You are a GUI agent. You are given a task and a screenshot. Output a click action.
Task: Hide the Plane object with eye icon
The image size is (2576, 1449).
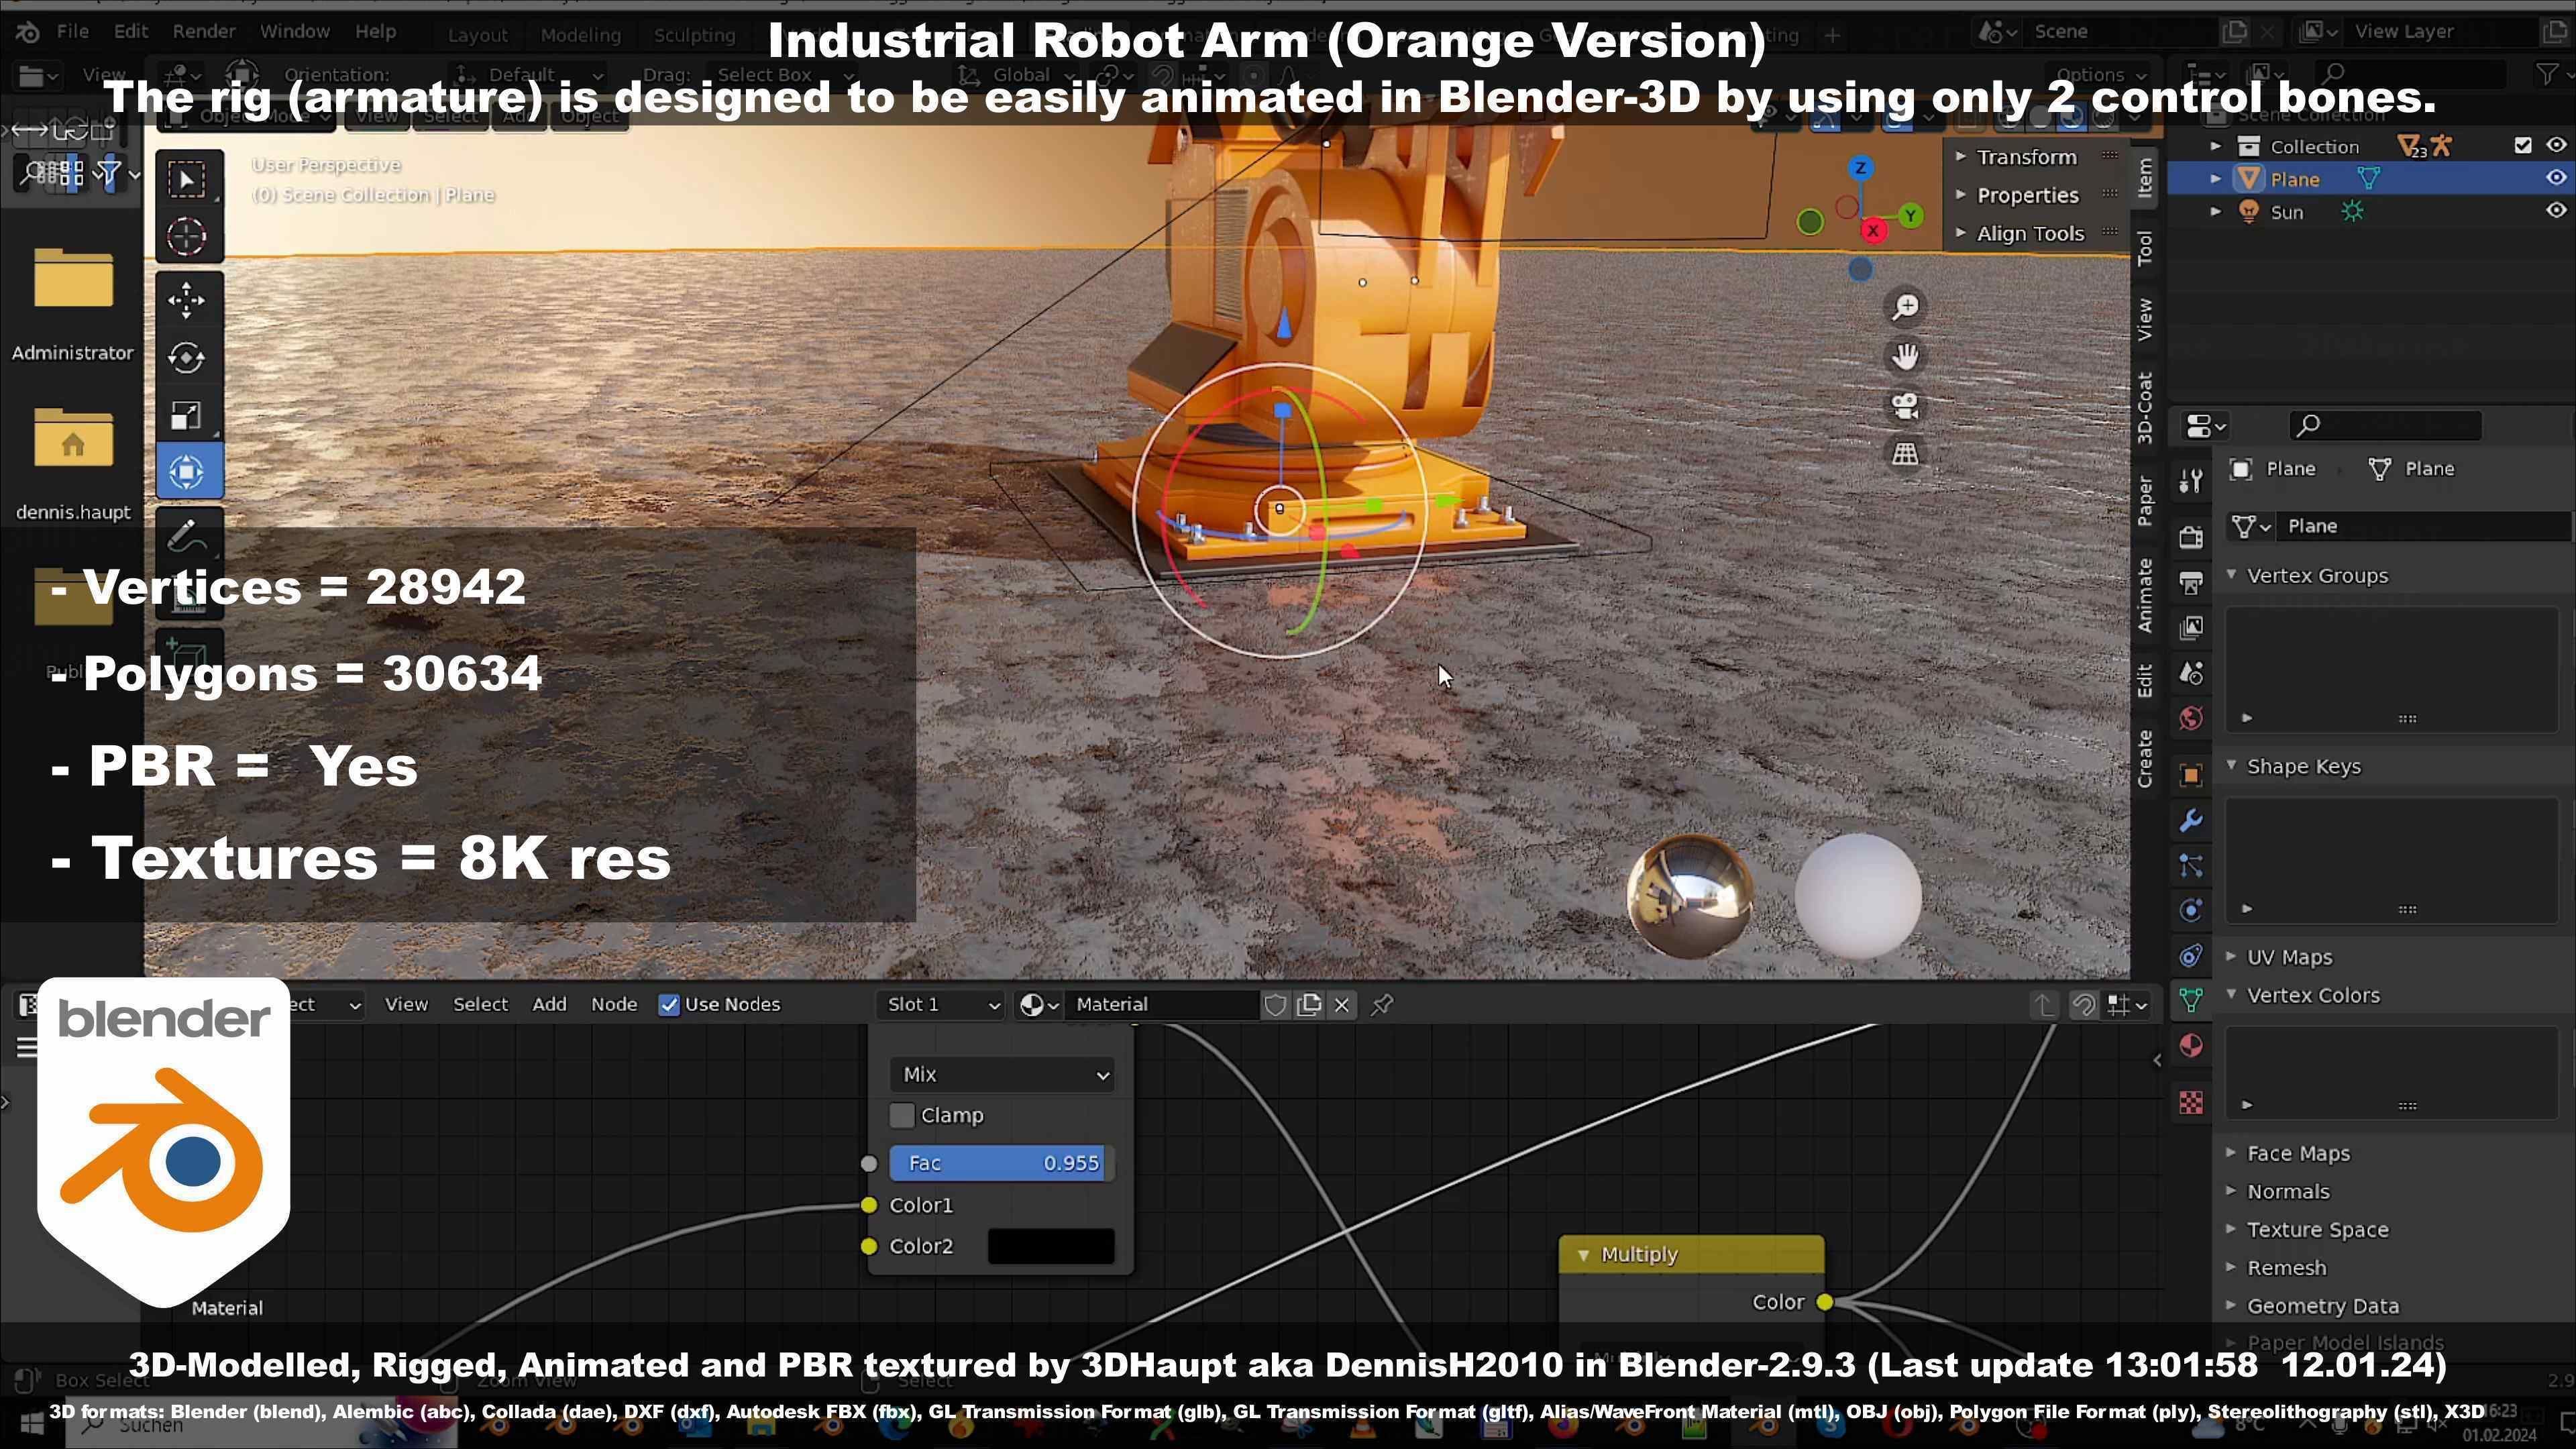point(2556,179)
